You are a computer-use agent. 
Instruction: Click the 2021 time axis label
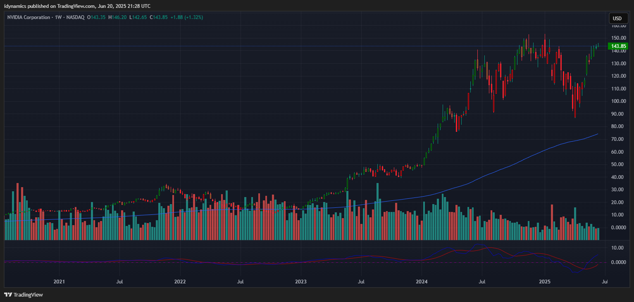click(60, 282)
